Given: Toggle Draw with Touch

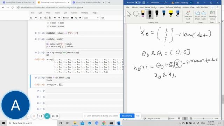Looking at the screenshot, I should coord(188,15).
